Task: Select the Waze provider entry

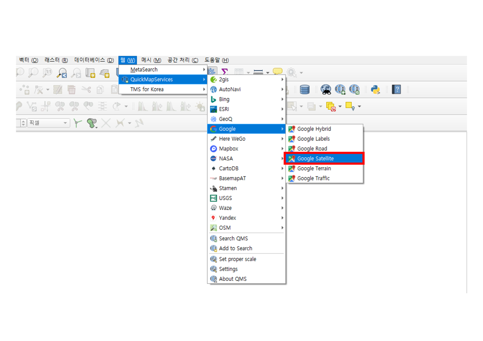Action: point(246,208)
